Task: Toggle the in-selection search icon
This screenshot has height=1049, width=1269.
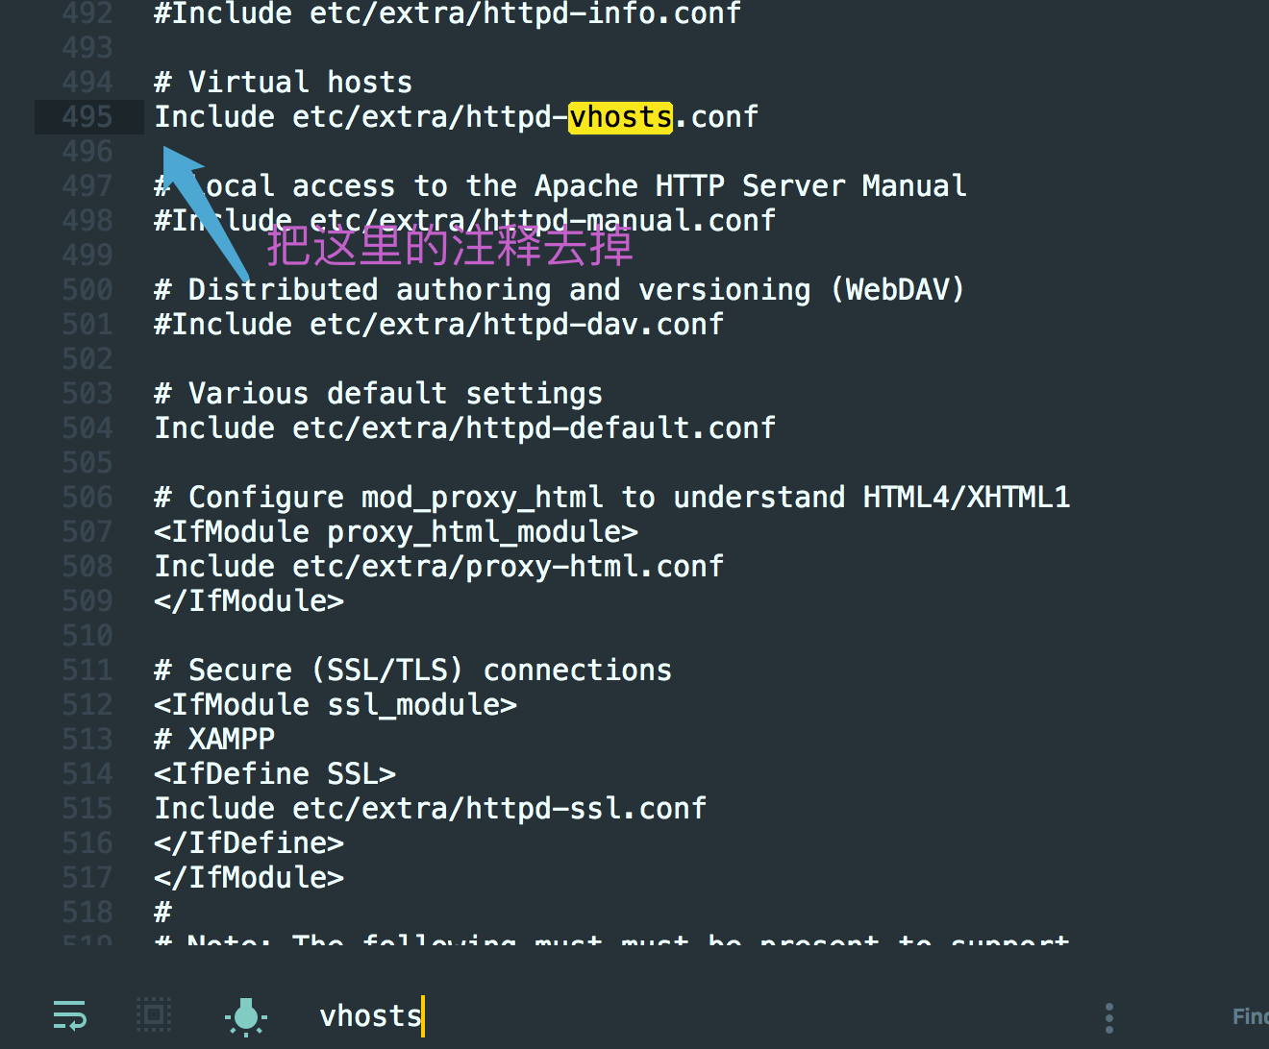Action: coord(154,1015)
